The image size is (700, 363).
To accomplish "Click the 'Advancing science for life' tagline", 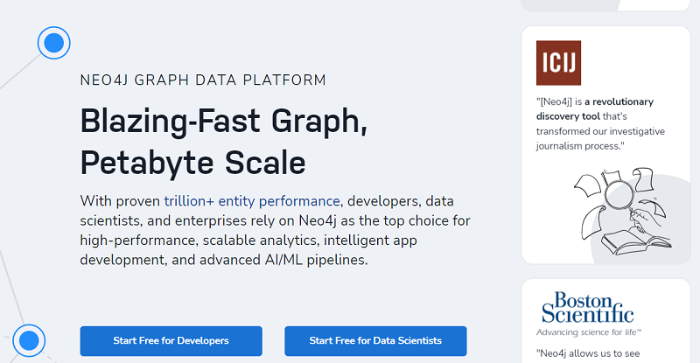I will (x=590, y=332).
